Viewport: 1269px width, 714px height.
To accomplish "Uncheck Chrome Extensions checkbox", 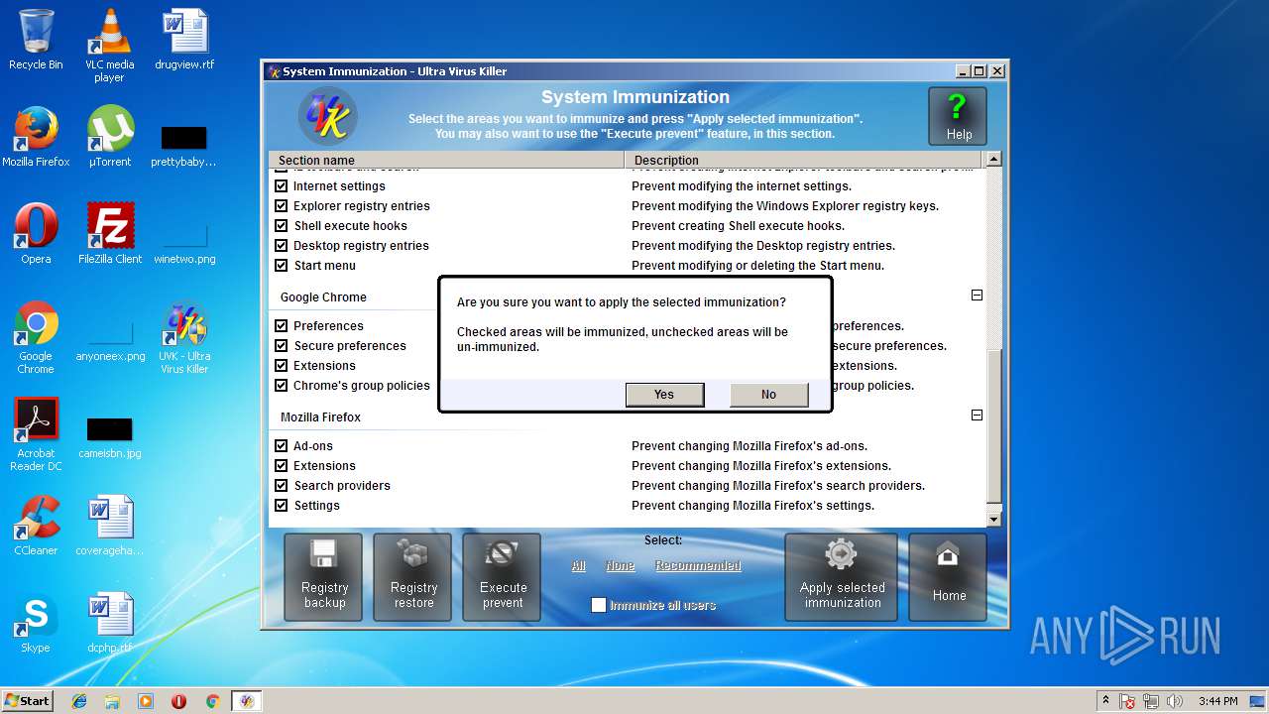I will click(282, 365).
